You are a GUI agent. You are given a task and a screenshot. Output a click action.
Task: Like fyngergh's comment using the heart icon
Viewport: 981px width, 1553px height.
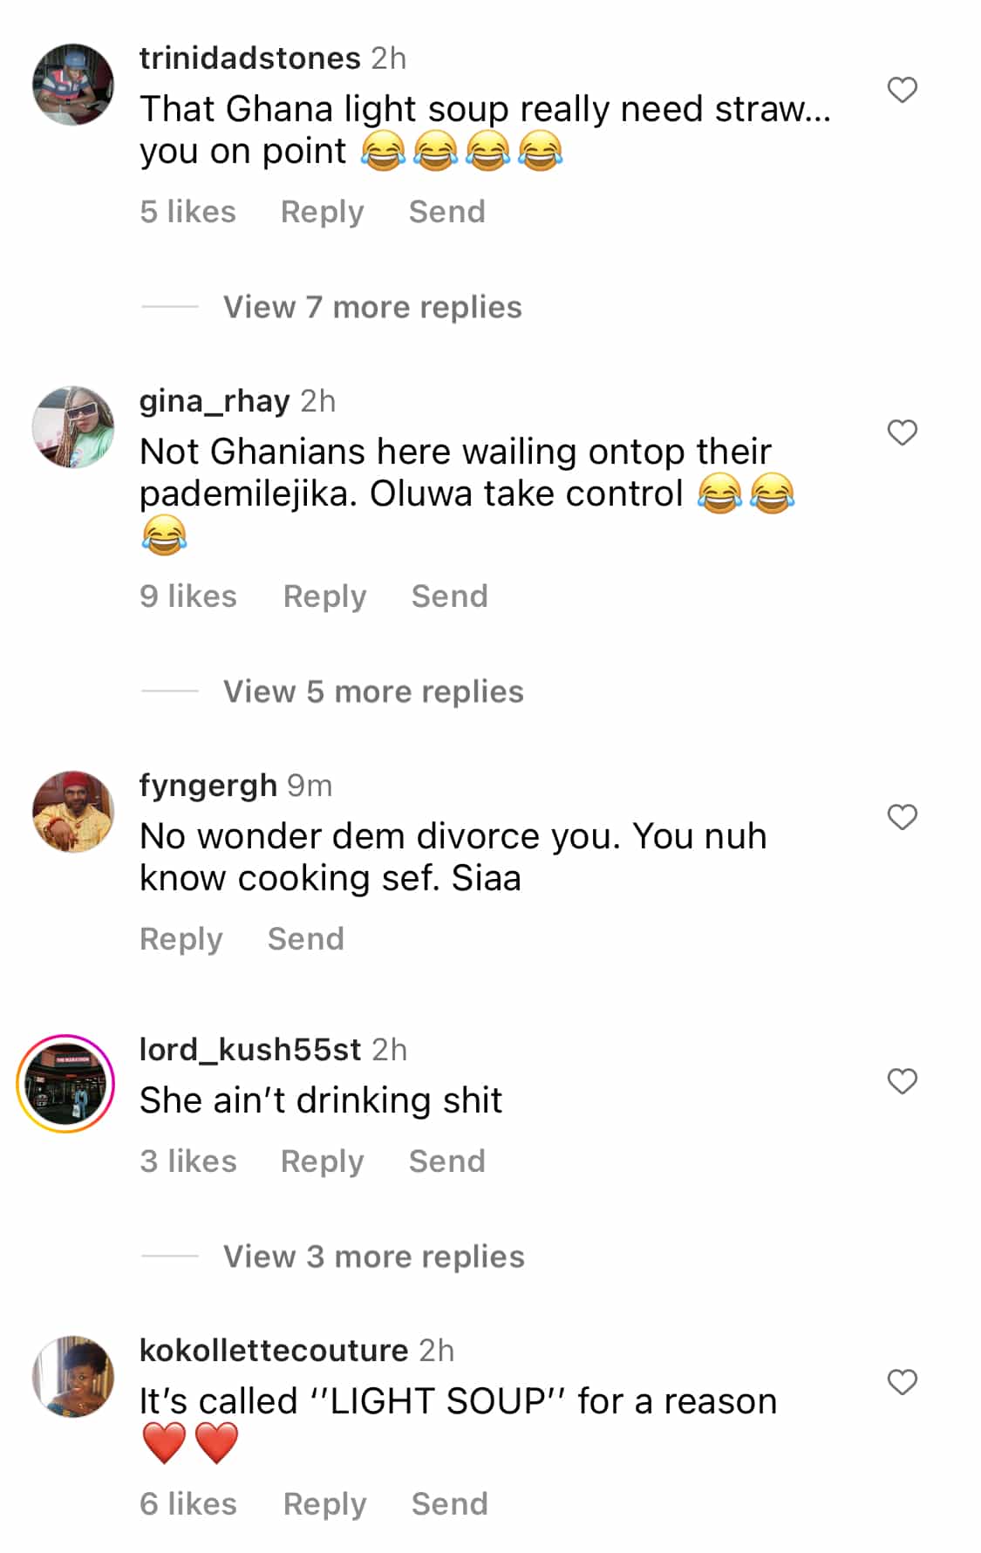[902, 817]
